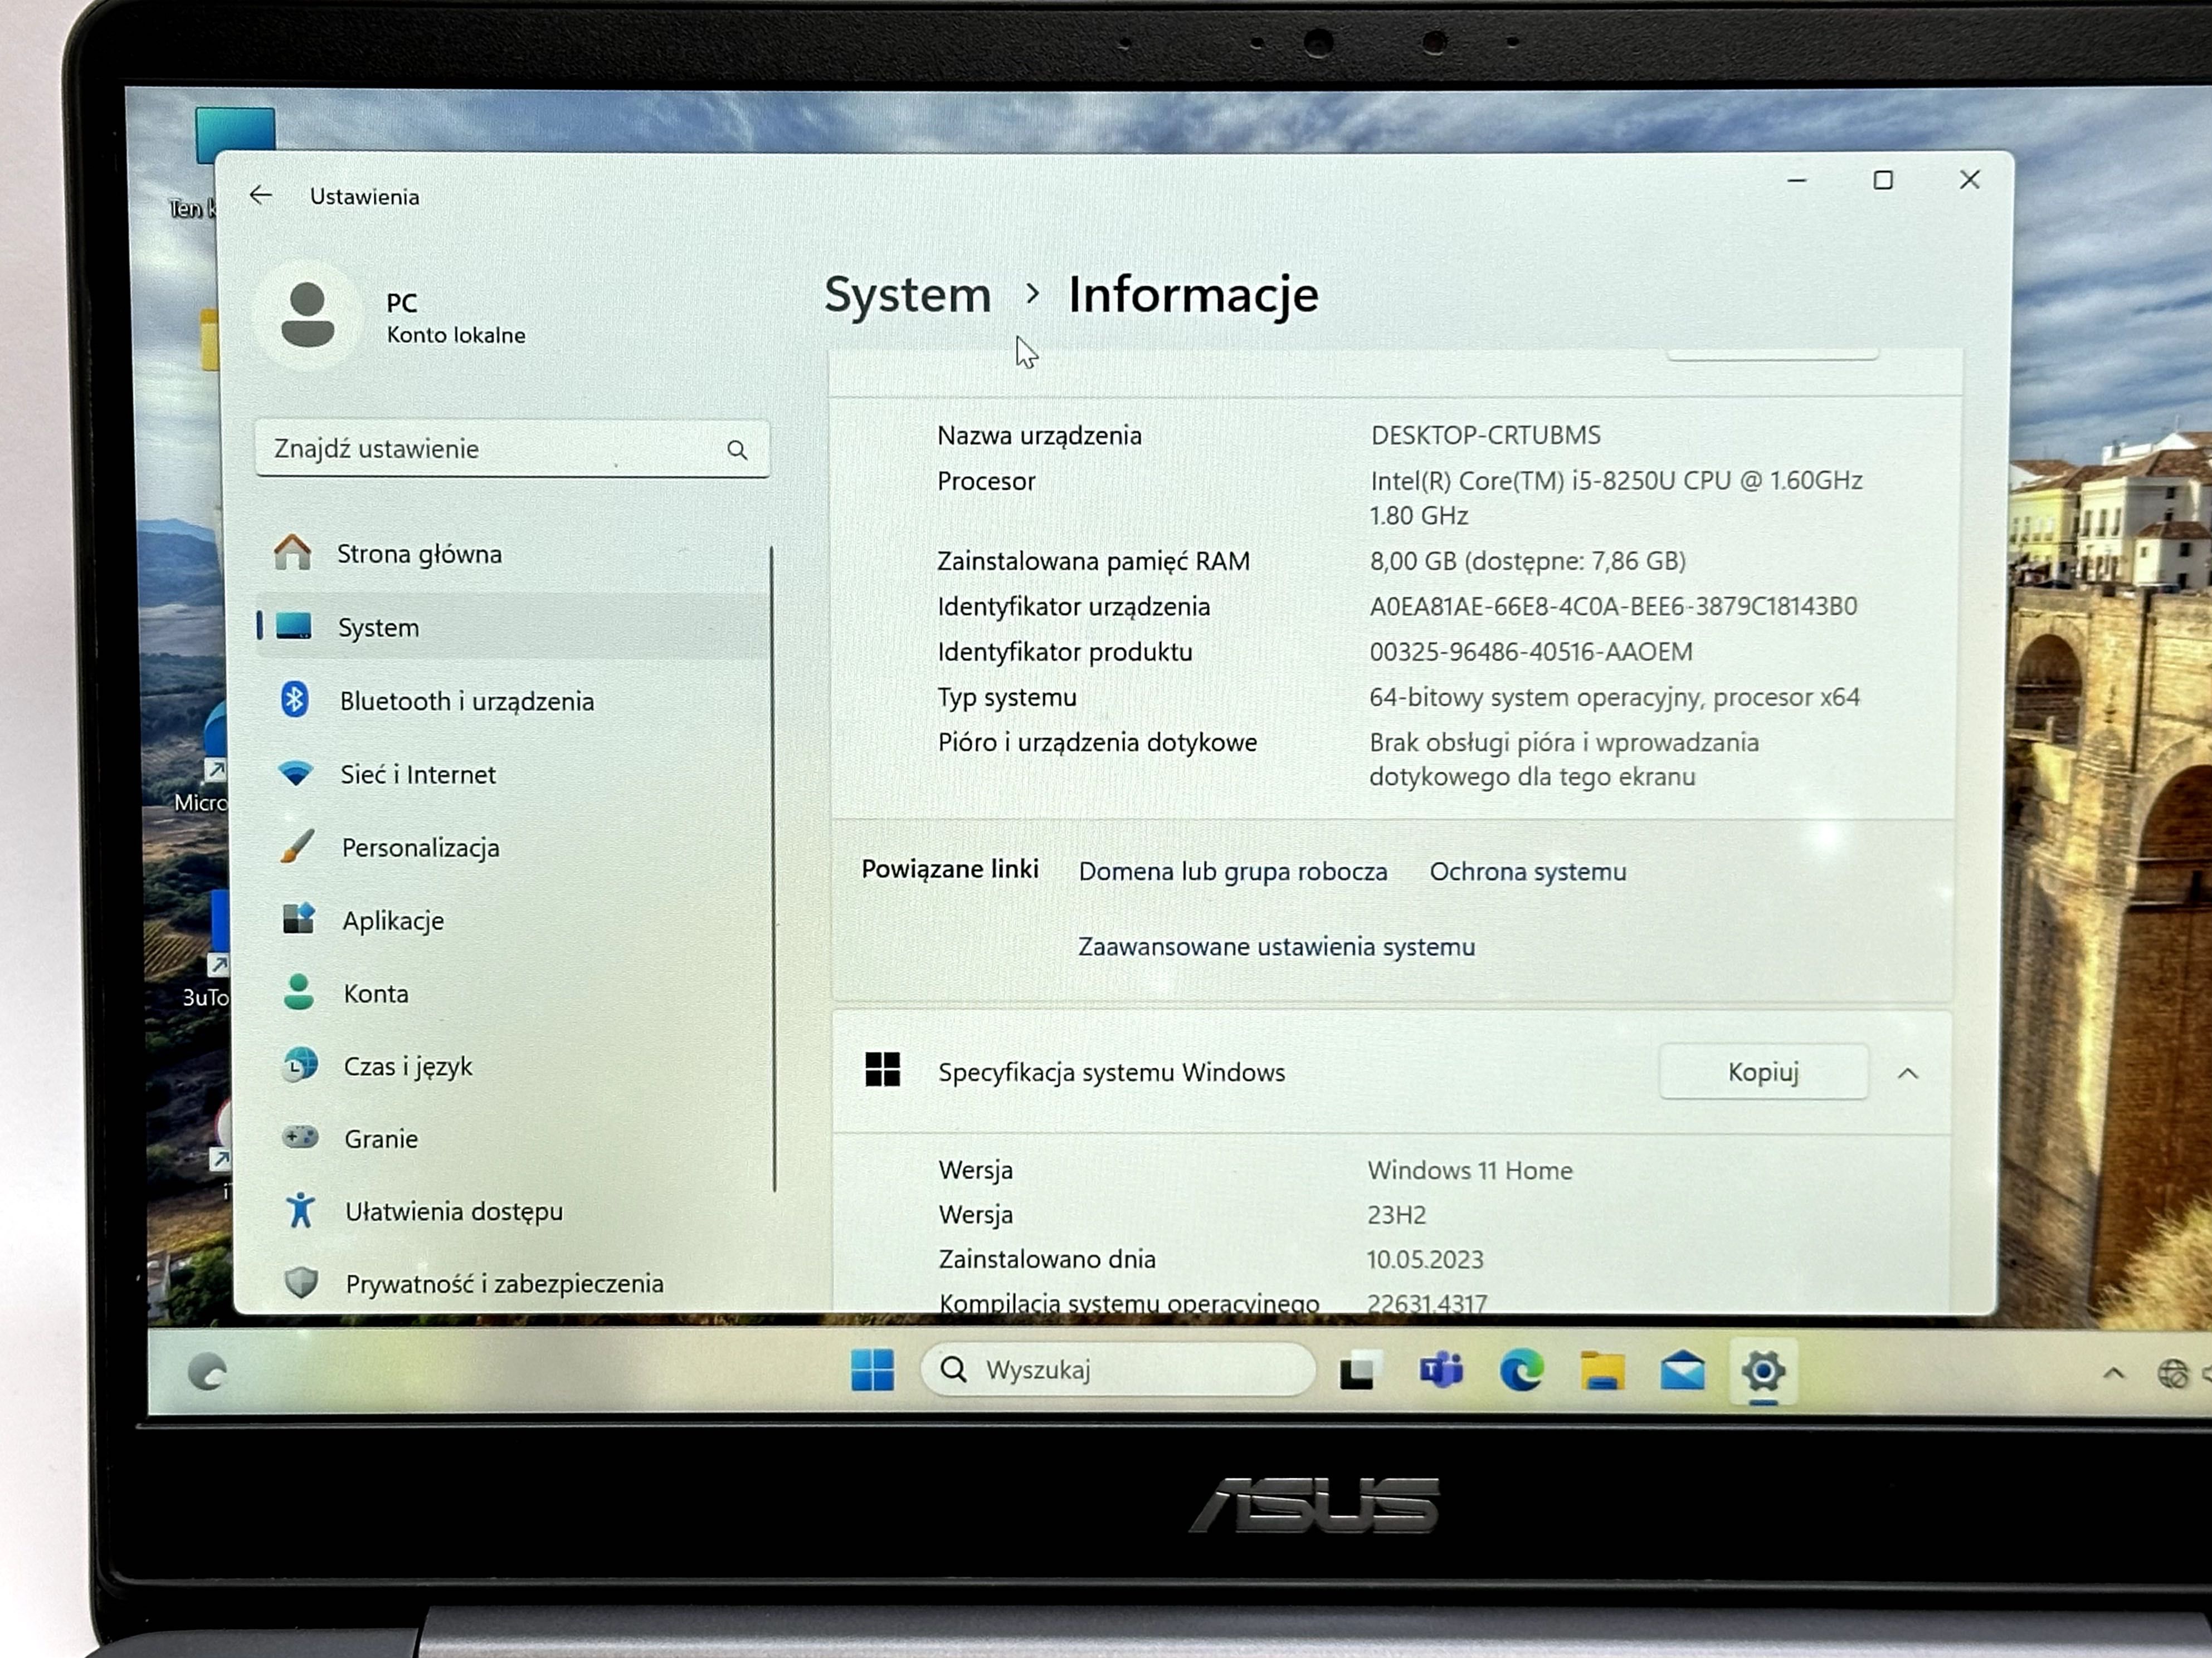The height and width of the screenshot is (1658, 2212).
Task: Collapse the Specyfikacja systemu Windows section
Action: click(x=1907, y=1073)
